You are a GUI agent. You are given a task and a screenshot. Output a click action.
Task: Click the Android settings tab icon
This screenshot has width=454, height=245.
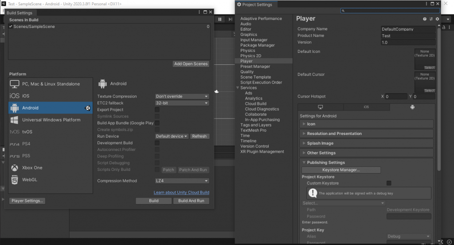412,107
